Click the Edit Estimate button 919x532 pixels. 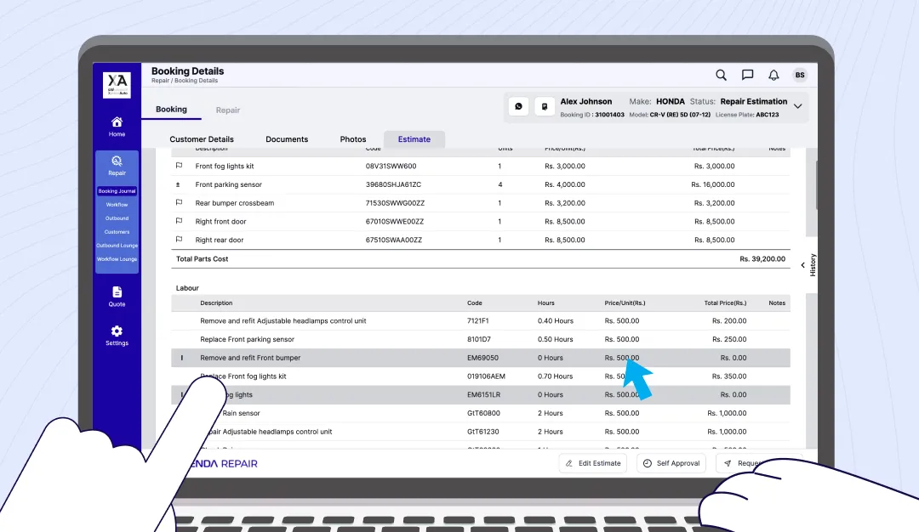pyautogui.click(x=593, y=463)
